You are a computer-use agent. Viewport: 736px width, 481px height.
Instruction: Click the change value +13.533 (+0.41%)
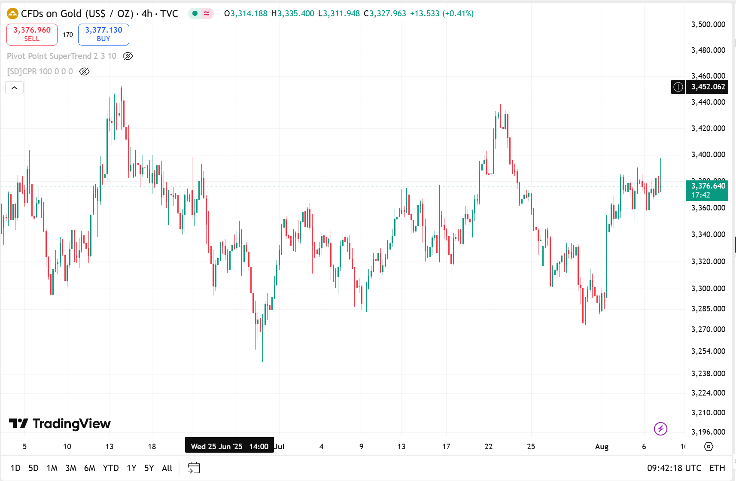tap(442, 14)
